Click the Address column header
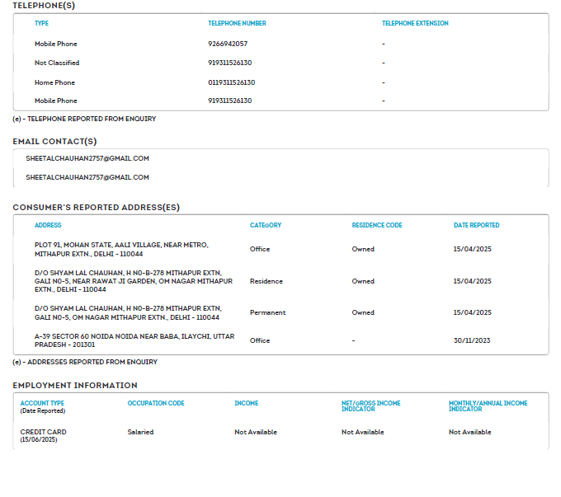 (48, 225)
